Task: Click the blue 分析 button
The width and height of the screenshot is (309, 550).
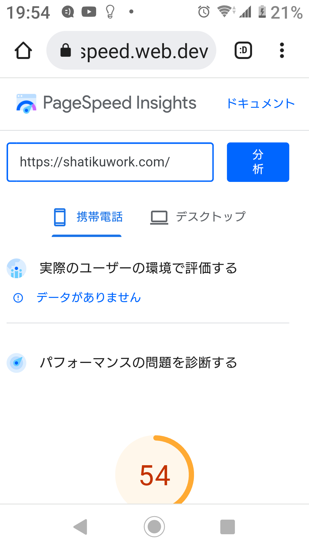Action: click(258, 162)
